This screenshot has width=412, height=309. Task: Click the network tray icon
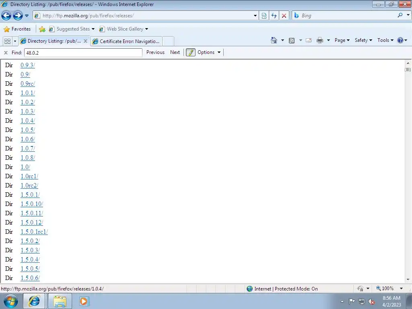click(x=362, y=302)
